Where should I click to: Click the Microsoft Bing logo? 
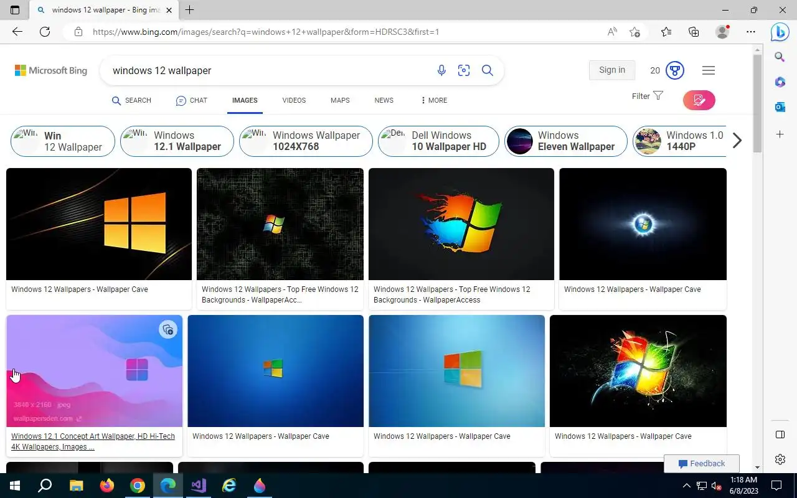tap(51, 70)
